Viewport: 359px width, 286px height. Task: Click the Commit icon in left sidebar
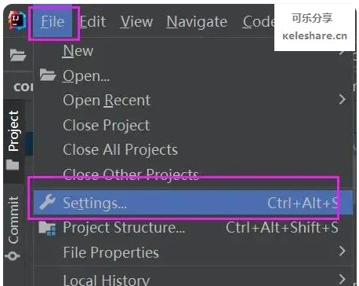12,255
